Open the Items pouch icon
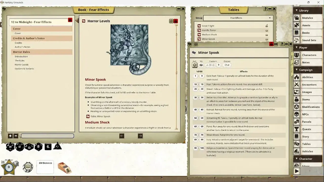This screenshot has height=182, width=324. 296,99
